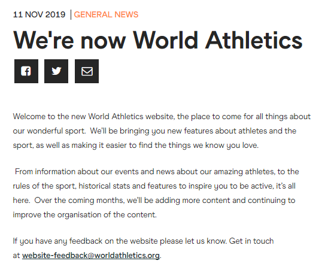Click the line beginning rules of the sport
Screen dimensions: 331x273
click(154, 186)
